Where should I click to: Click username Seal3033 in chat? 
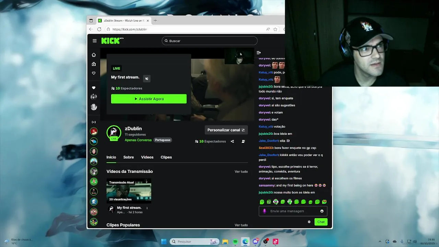tap(266, 148)
